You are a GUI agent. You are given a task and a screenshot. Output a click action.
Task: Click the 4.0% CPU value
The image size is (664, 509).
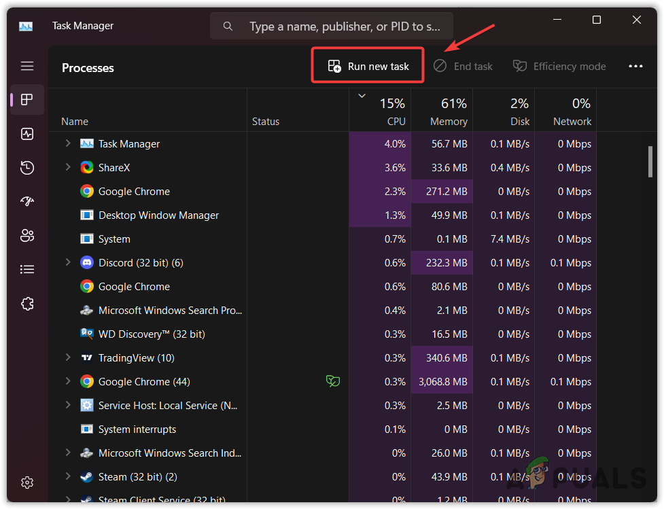395,144
